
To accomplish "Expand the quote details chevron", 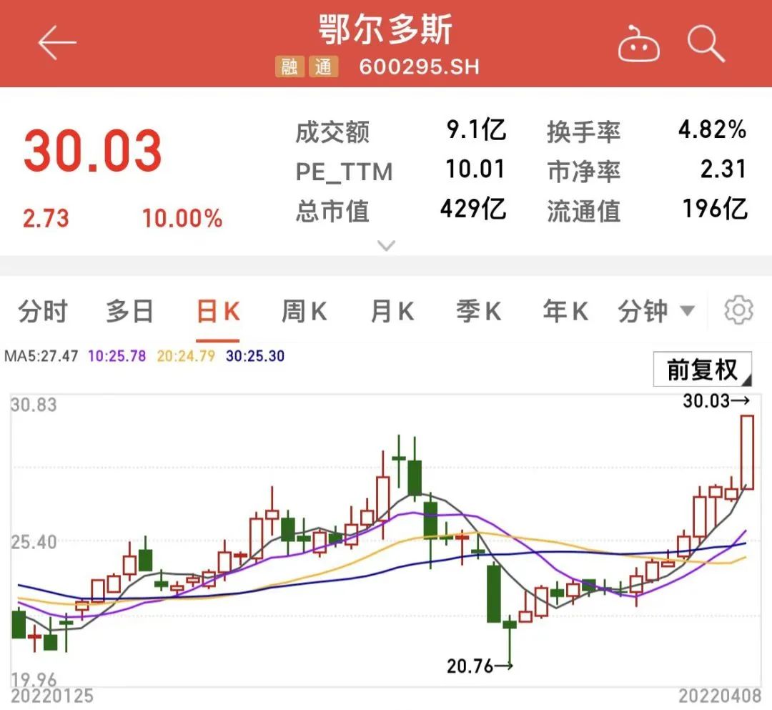I will (x=386, y=247).
